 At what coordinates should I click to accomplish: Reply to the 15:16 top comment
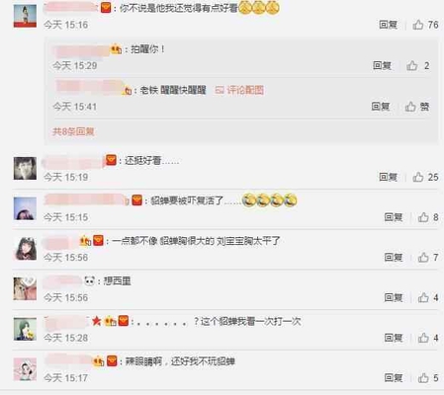[x=388, y=25]
